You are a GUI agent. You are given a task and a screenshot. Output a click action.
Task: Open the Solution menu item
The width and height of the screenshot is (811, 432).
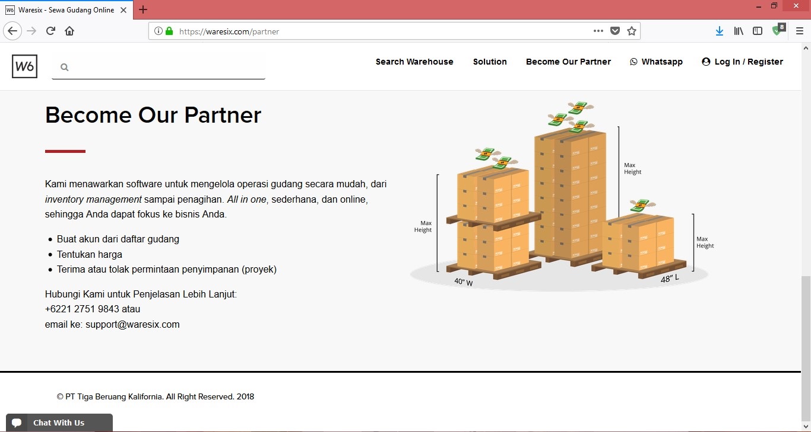(x=490, y=62)
